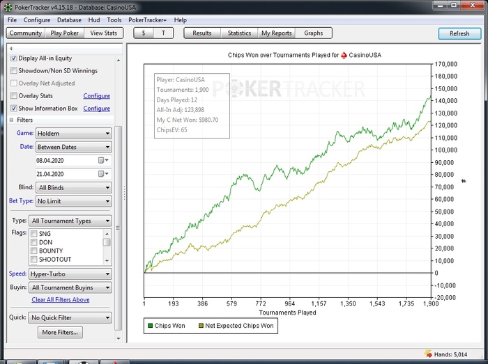Image resolution: width=488 pixels, height=364 pixels.
Task: Check the SNG flag
Action: tap(34, 234)
